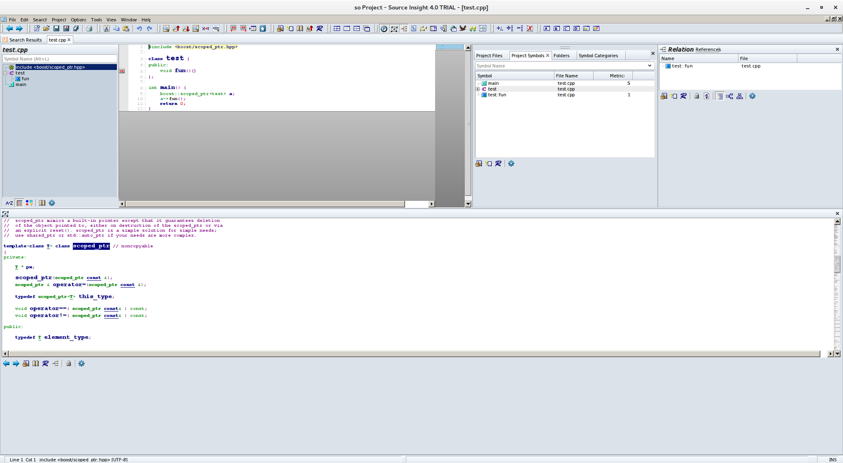Image resolution: width=843 pixels, height=463 pixels.
Task: Toggle A-Z sorting in symbol window
Action: [x=9, y=203]
